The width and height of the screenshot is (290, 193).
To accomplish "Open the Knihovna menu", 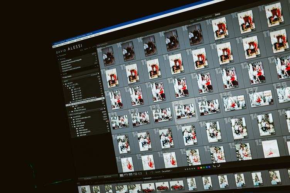I will coord(65,44).
